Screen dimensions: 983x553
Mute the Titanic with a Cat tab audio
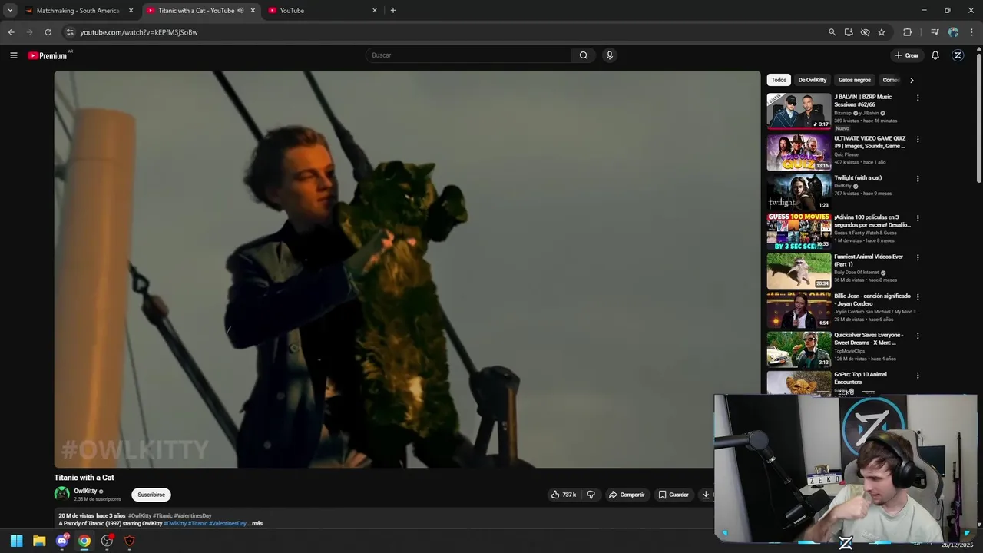coord(240,11)
